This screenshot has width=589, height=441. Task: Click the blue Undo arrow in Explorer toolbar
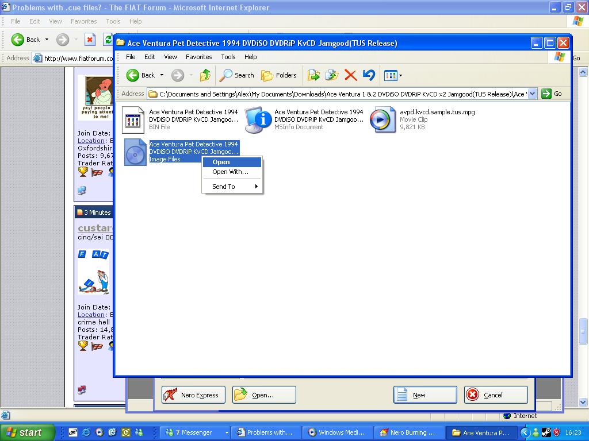click(369, 75)
